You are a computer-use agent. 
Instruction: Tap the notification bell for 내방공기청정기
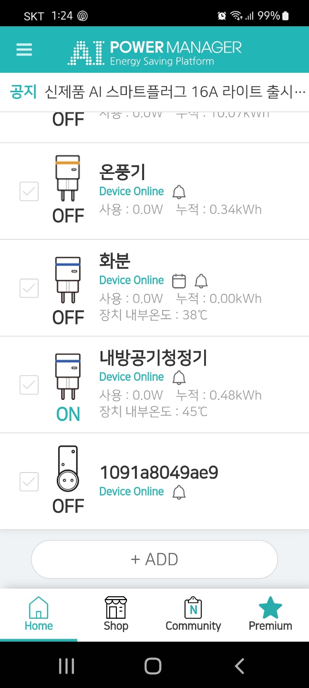(179, 377)
